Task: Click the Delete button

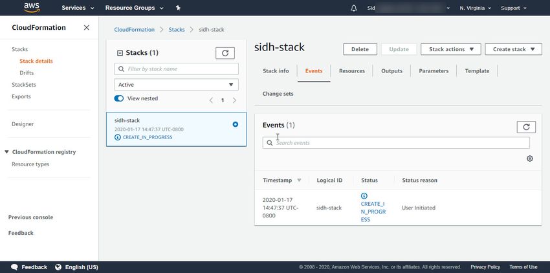Action: point(360,49)
